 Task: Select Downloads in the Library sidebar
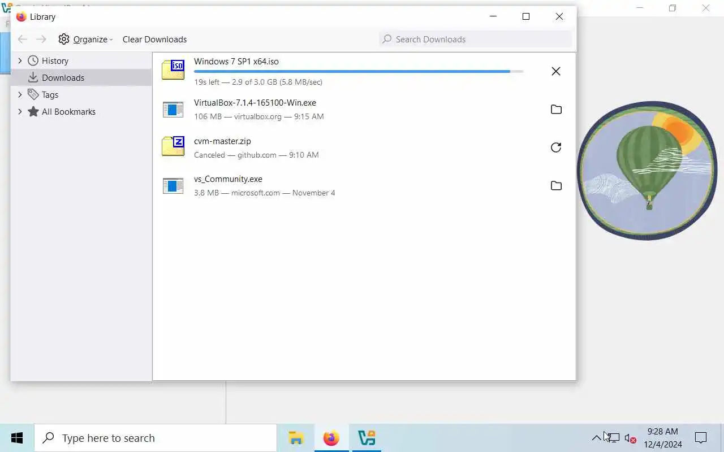coord(81,77)
